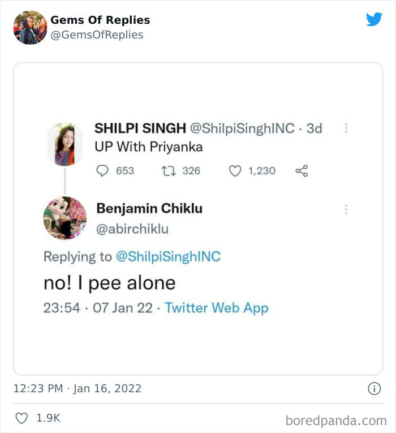Click the 12:23 PM Jan 16, 2022 timestamp
Screen dimensions: 396x433
tap(77, 389)
